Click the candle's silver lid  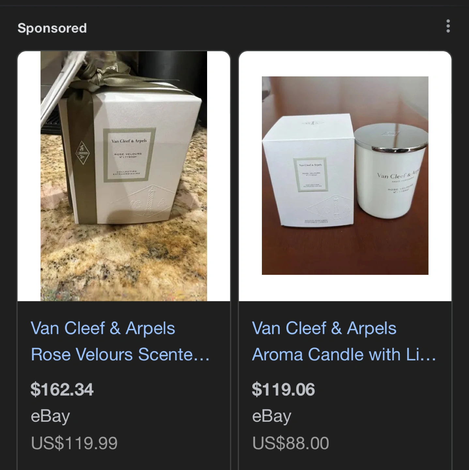coord(391,139)
